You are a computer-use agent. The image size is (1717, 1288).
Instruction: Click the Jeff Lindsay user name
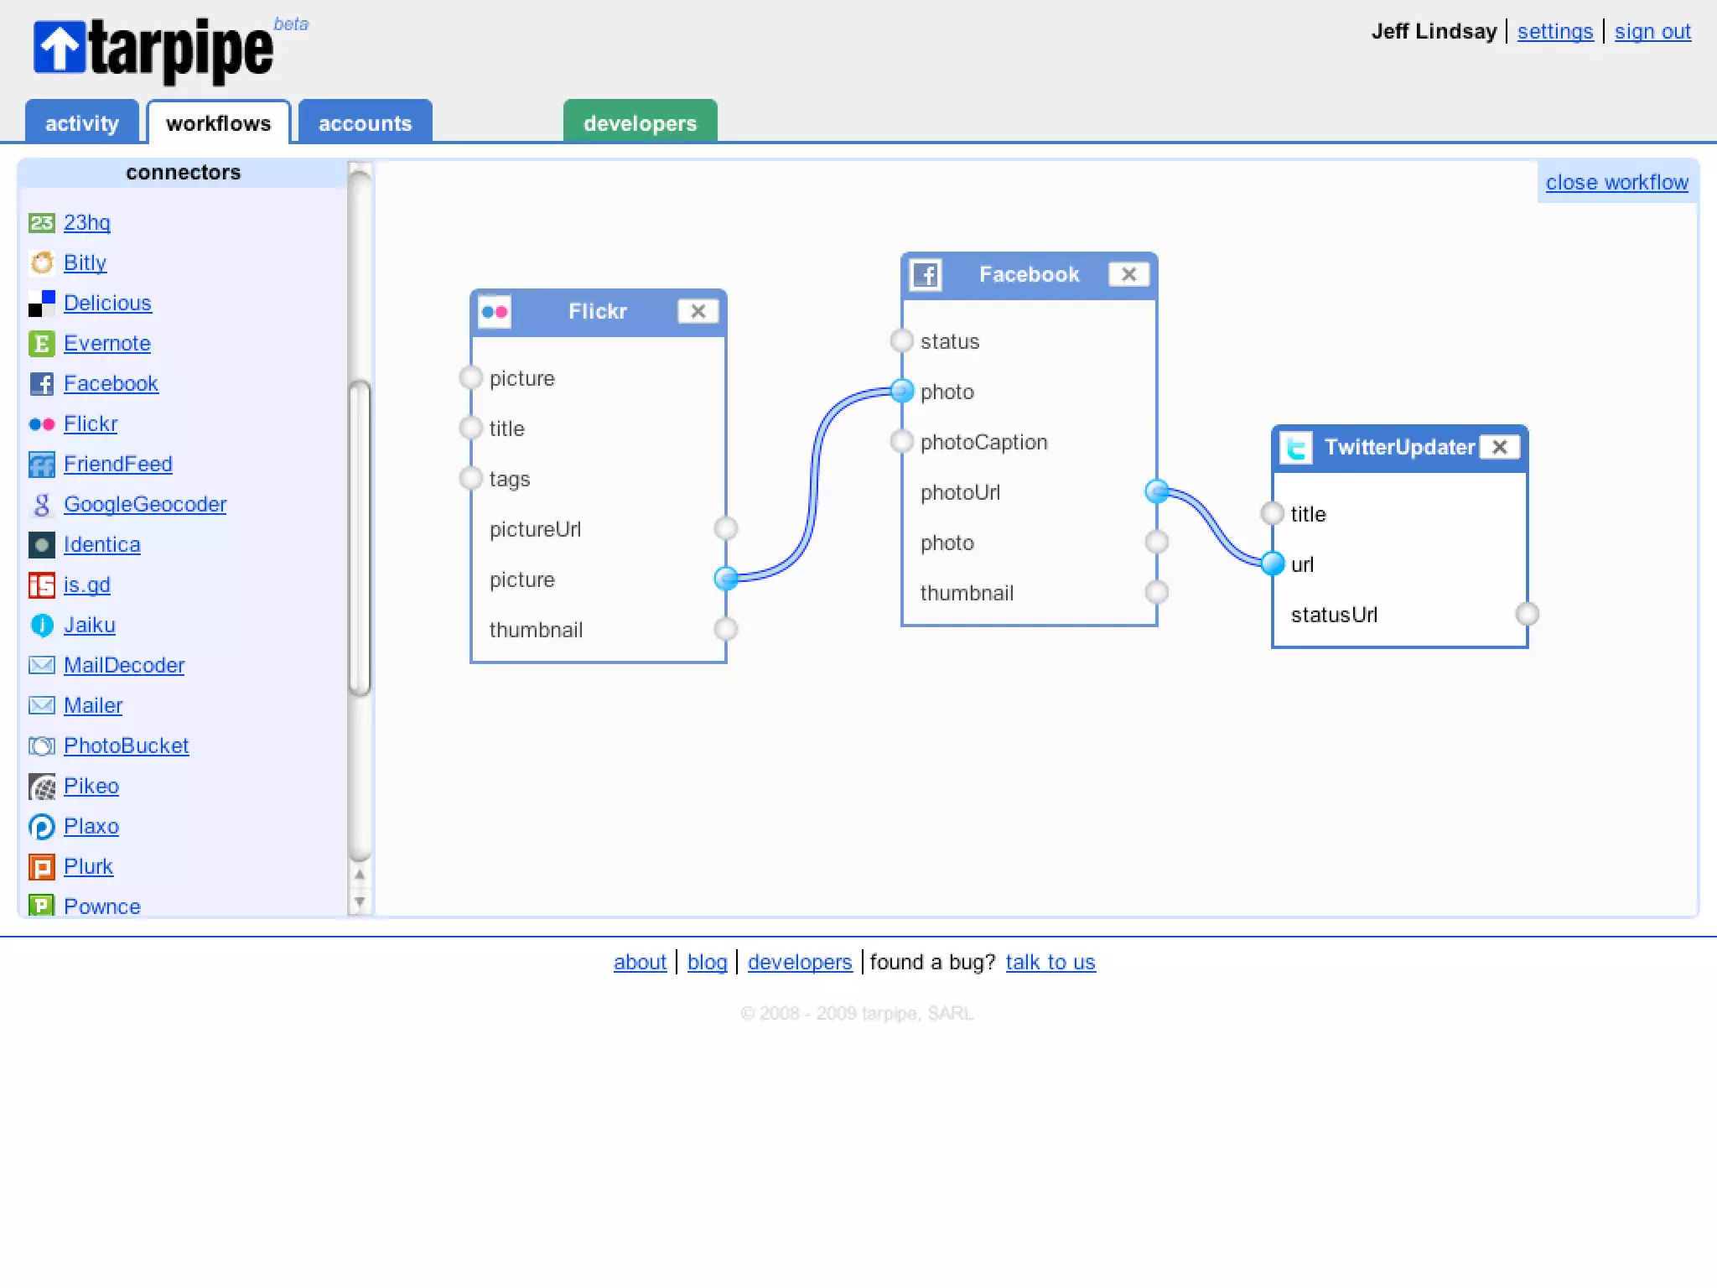1434,32
